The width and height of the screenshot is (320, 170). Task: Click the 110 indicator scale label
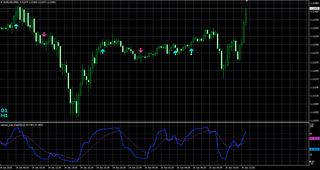(x=311, y=125)
